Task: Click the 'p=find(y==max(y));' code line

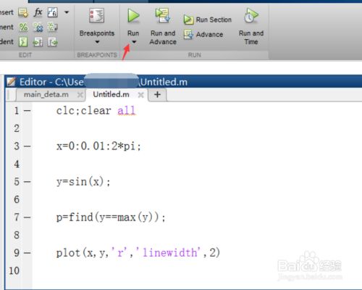Action: 111,217
